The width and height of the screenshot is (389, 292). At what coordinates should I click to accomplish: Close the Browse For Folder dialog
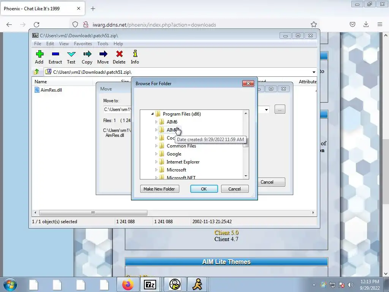248,83
